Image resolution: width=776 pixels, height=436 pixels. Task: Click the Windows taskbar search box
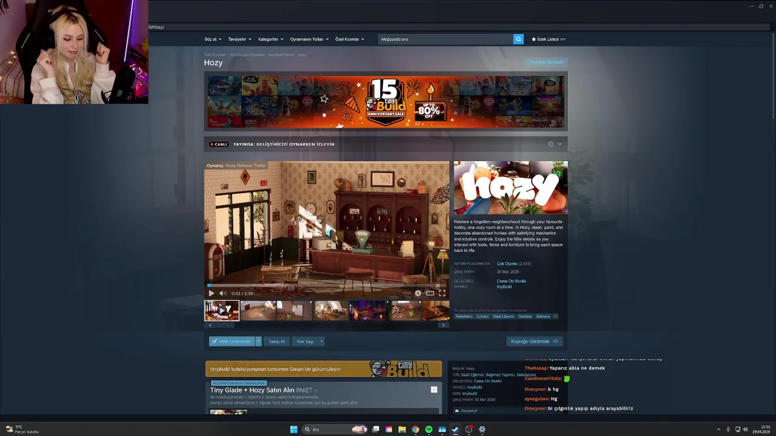(335, 429)
